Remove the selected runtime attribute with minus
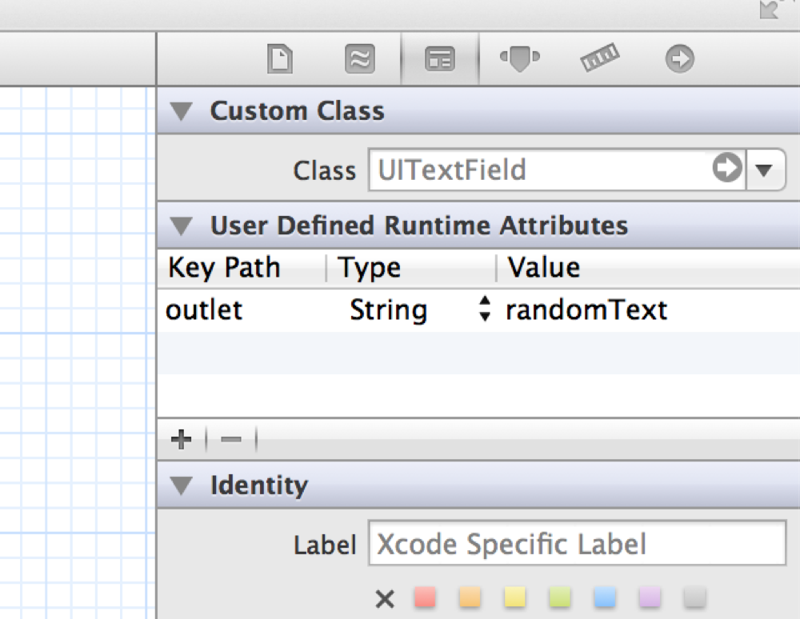This screenshot has height=619, width=800. coord(231,439)
